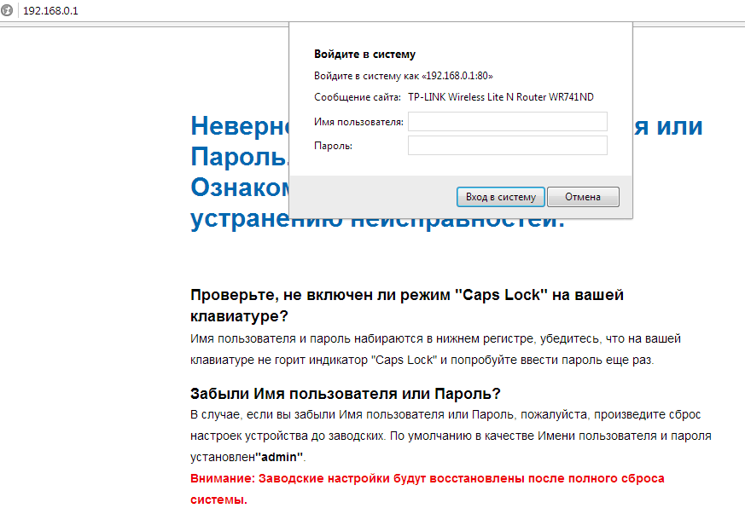The width and height of the screenshot is (745, 514).
Task: Click the Войдите в систему dialog title
Action: coord(364,55)
